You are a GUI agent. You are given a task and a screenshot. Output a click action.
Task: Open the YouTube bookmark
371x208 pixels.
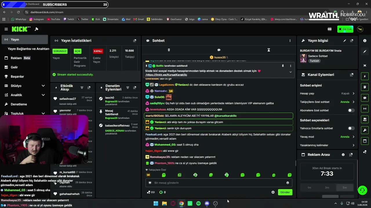tap(53, 19)
